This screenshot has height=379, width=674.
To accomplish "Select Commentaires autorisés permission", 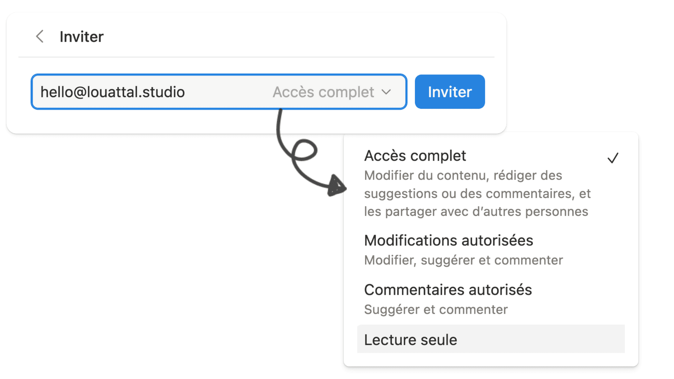I will coord(491,299).
